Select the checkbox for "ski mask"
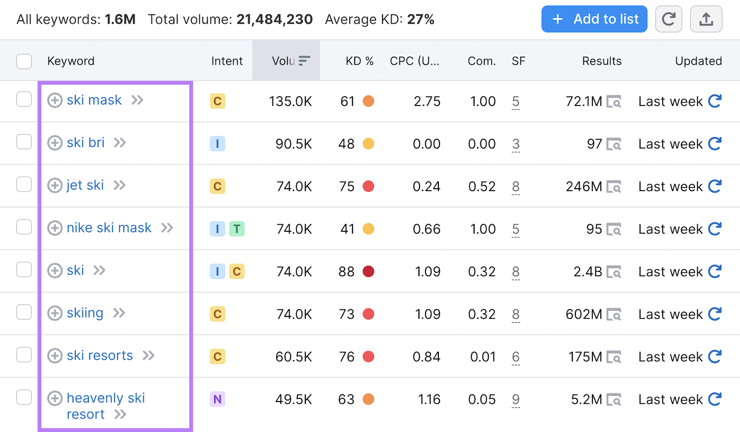 point(24,99)
